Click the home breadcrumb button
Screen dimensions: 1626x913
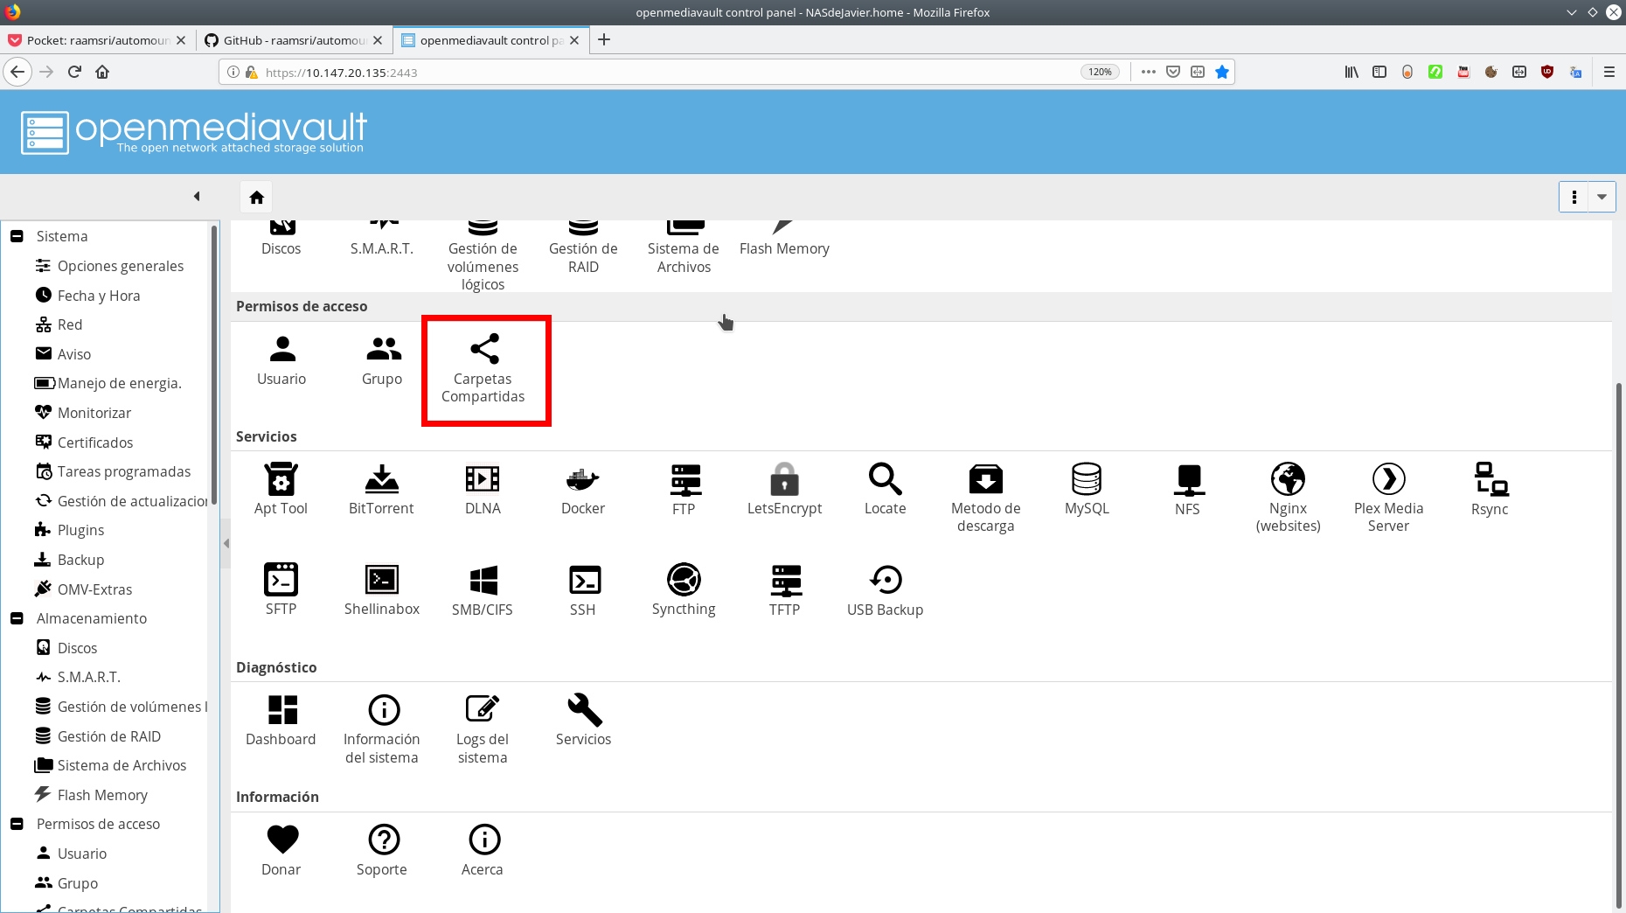pyautogui.click(x=256, y=198)
